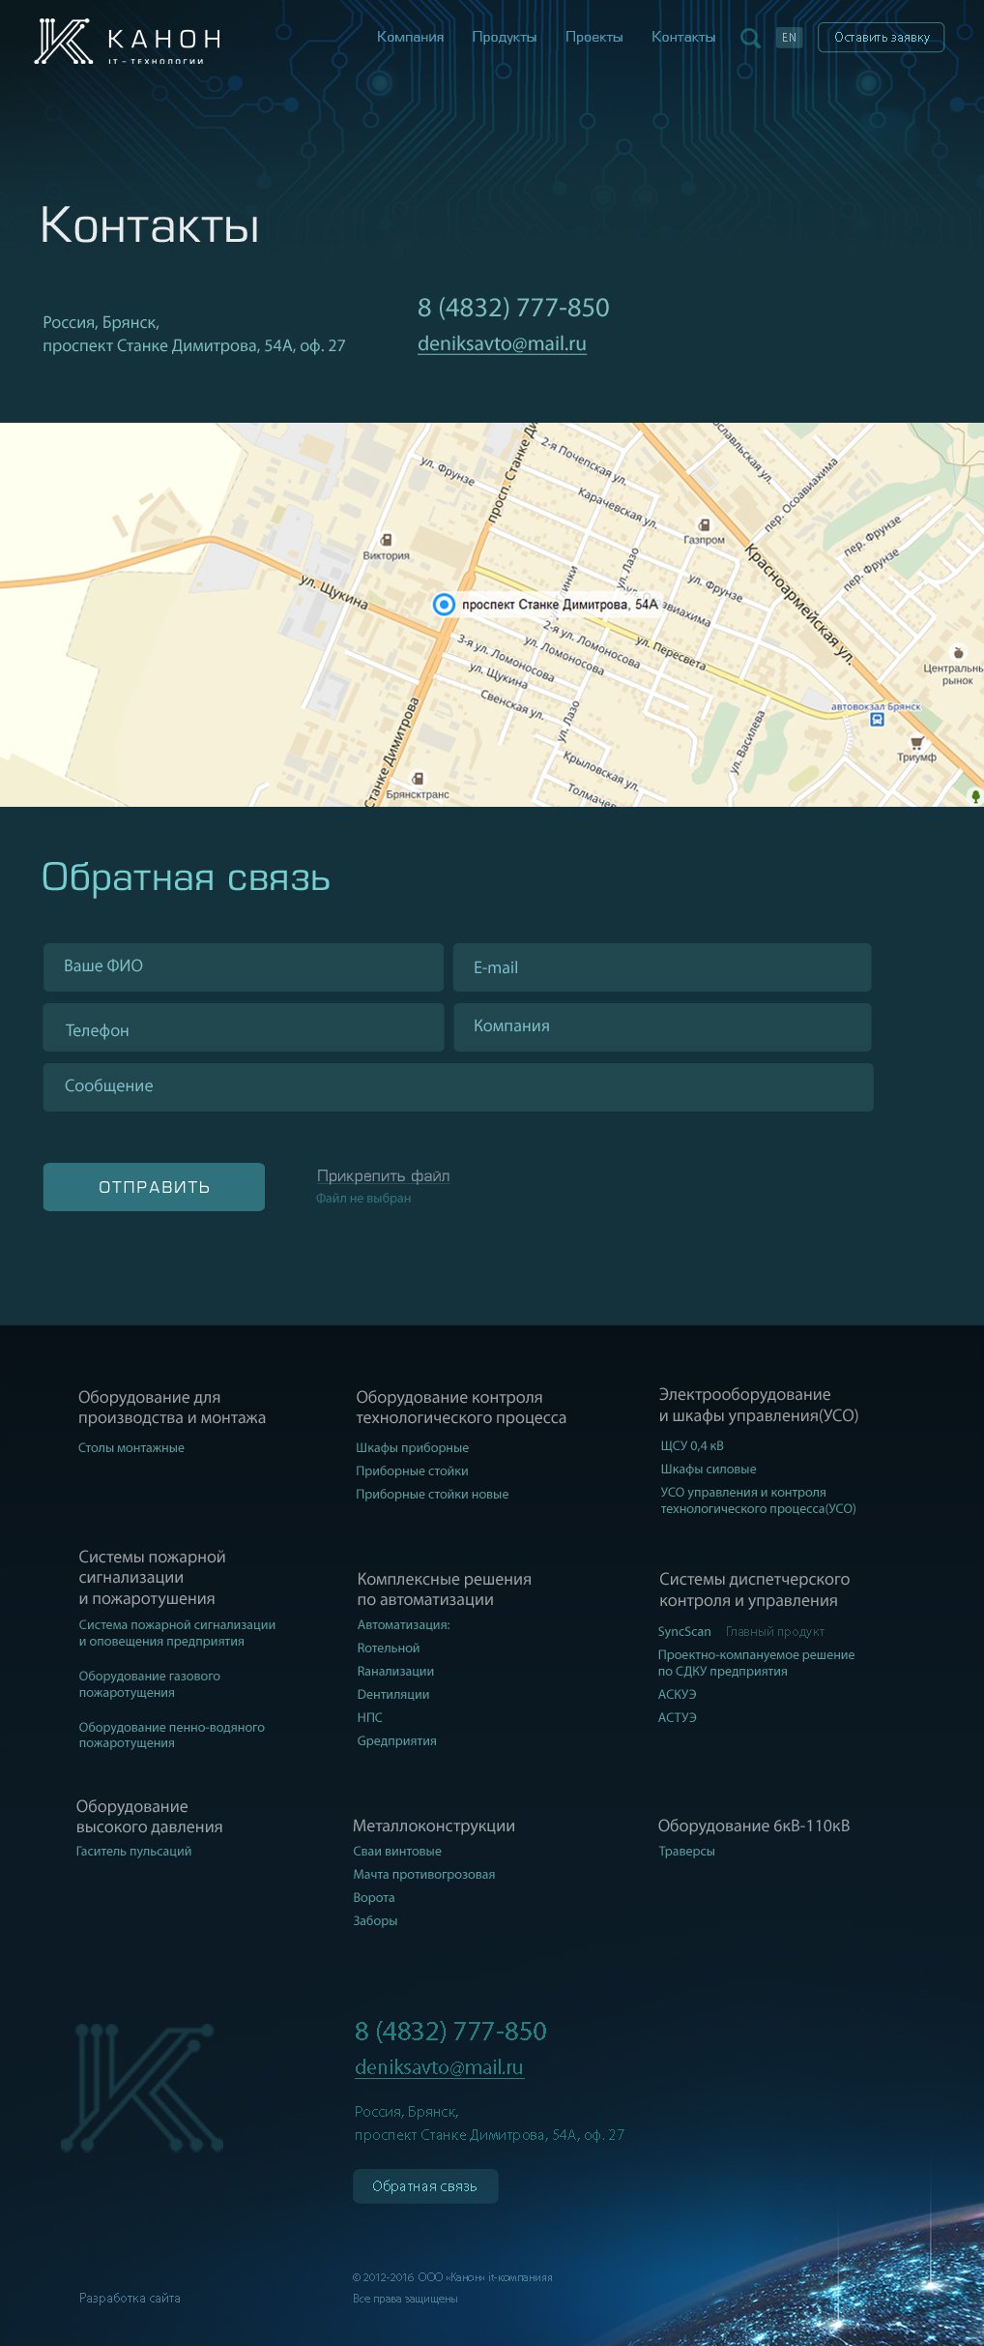The image size is (984, 2346).
Task: Click Металлоконструкции category heading
Action: (434, 1826)
